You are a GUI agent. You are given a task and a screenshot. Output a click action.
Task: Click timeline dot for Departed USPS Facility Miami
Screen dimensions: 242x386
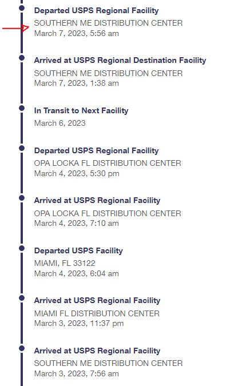pos(22,248)
